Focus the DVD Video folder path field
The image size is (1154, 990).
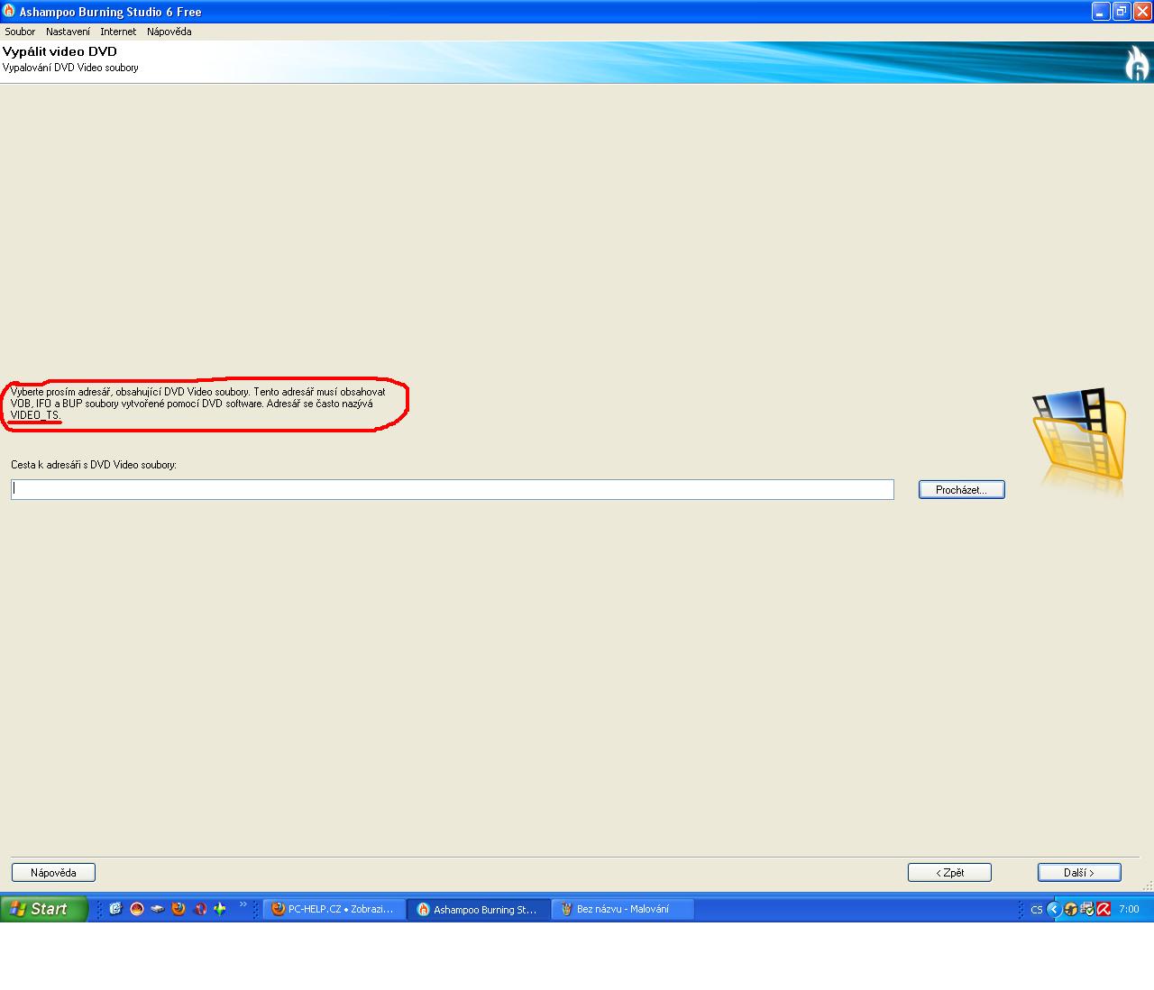pos(453,489)
